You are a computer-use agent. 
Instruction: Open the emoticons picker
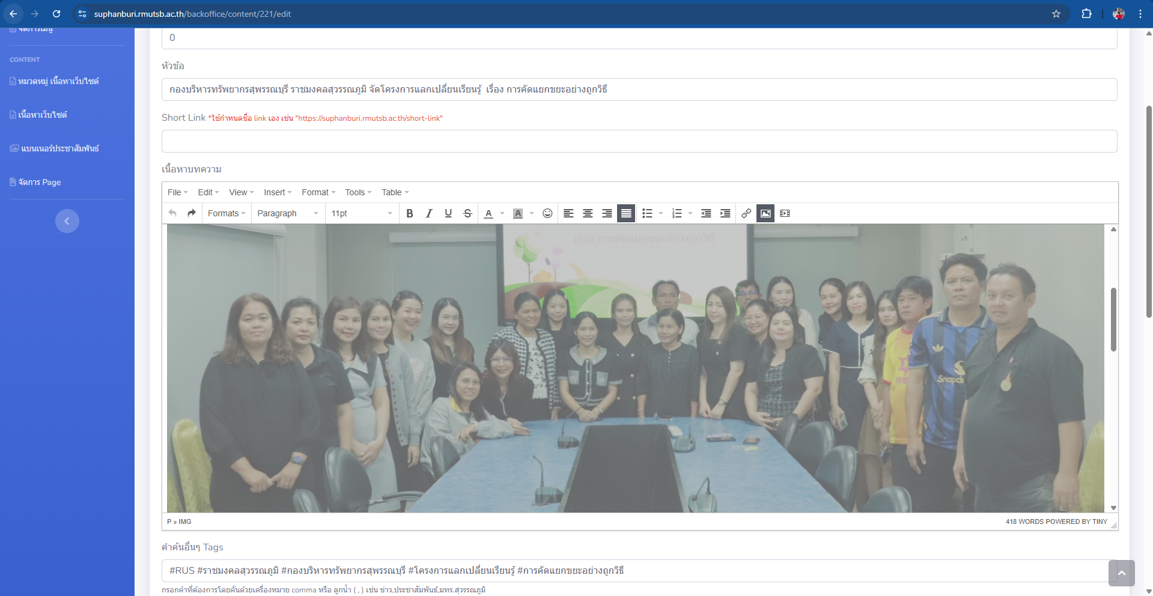coord(547,213)
